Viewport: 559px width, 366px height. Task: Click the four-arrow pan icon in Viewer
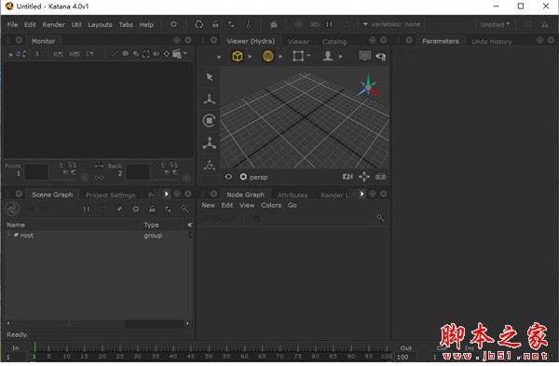[364, 177]
